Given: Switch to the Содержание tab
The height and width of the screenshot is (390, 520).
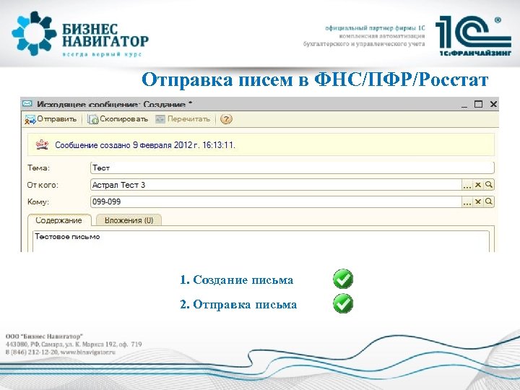Looking at the screenshot, I should pos(59,220).
